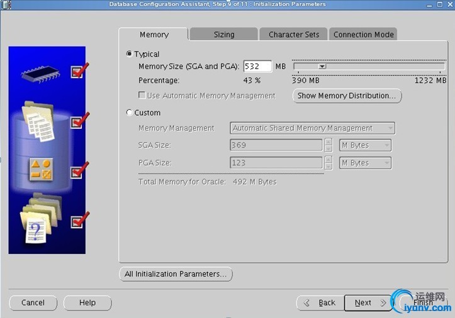Select the Typical radio button
455x318 pixels.
click(130, 54)
